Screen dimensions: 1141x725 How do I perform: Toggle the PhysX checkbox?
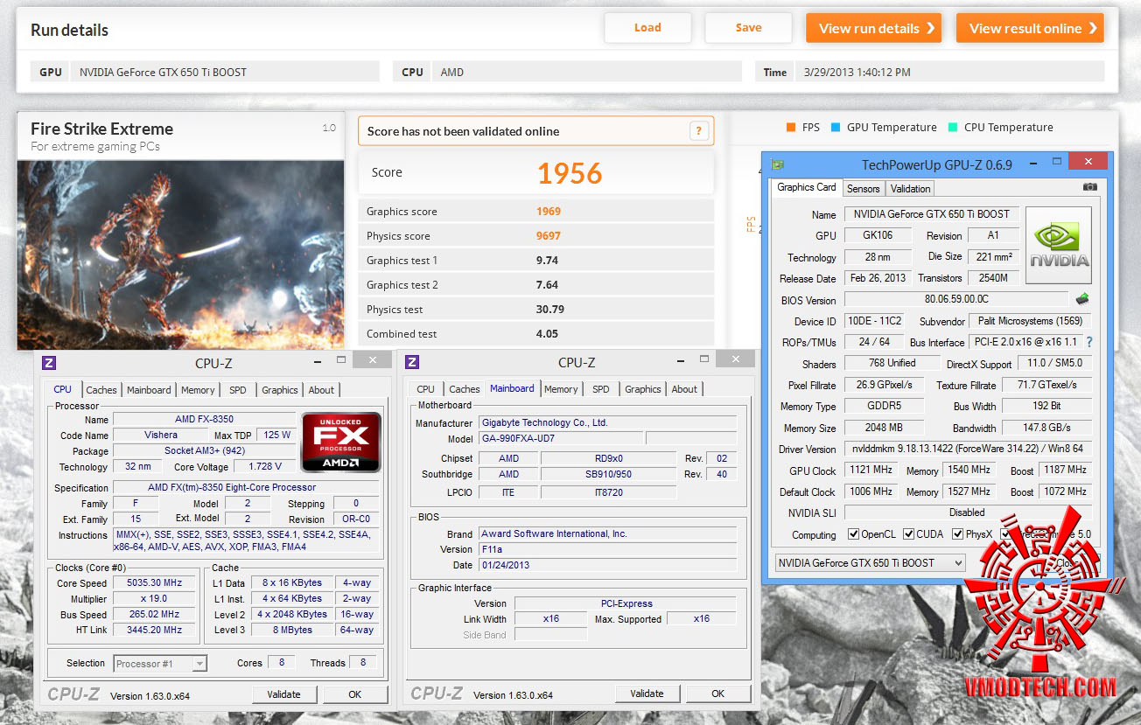pyautogui.click(x=958, y=534)
